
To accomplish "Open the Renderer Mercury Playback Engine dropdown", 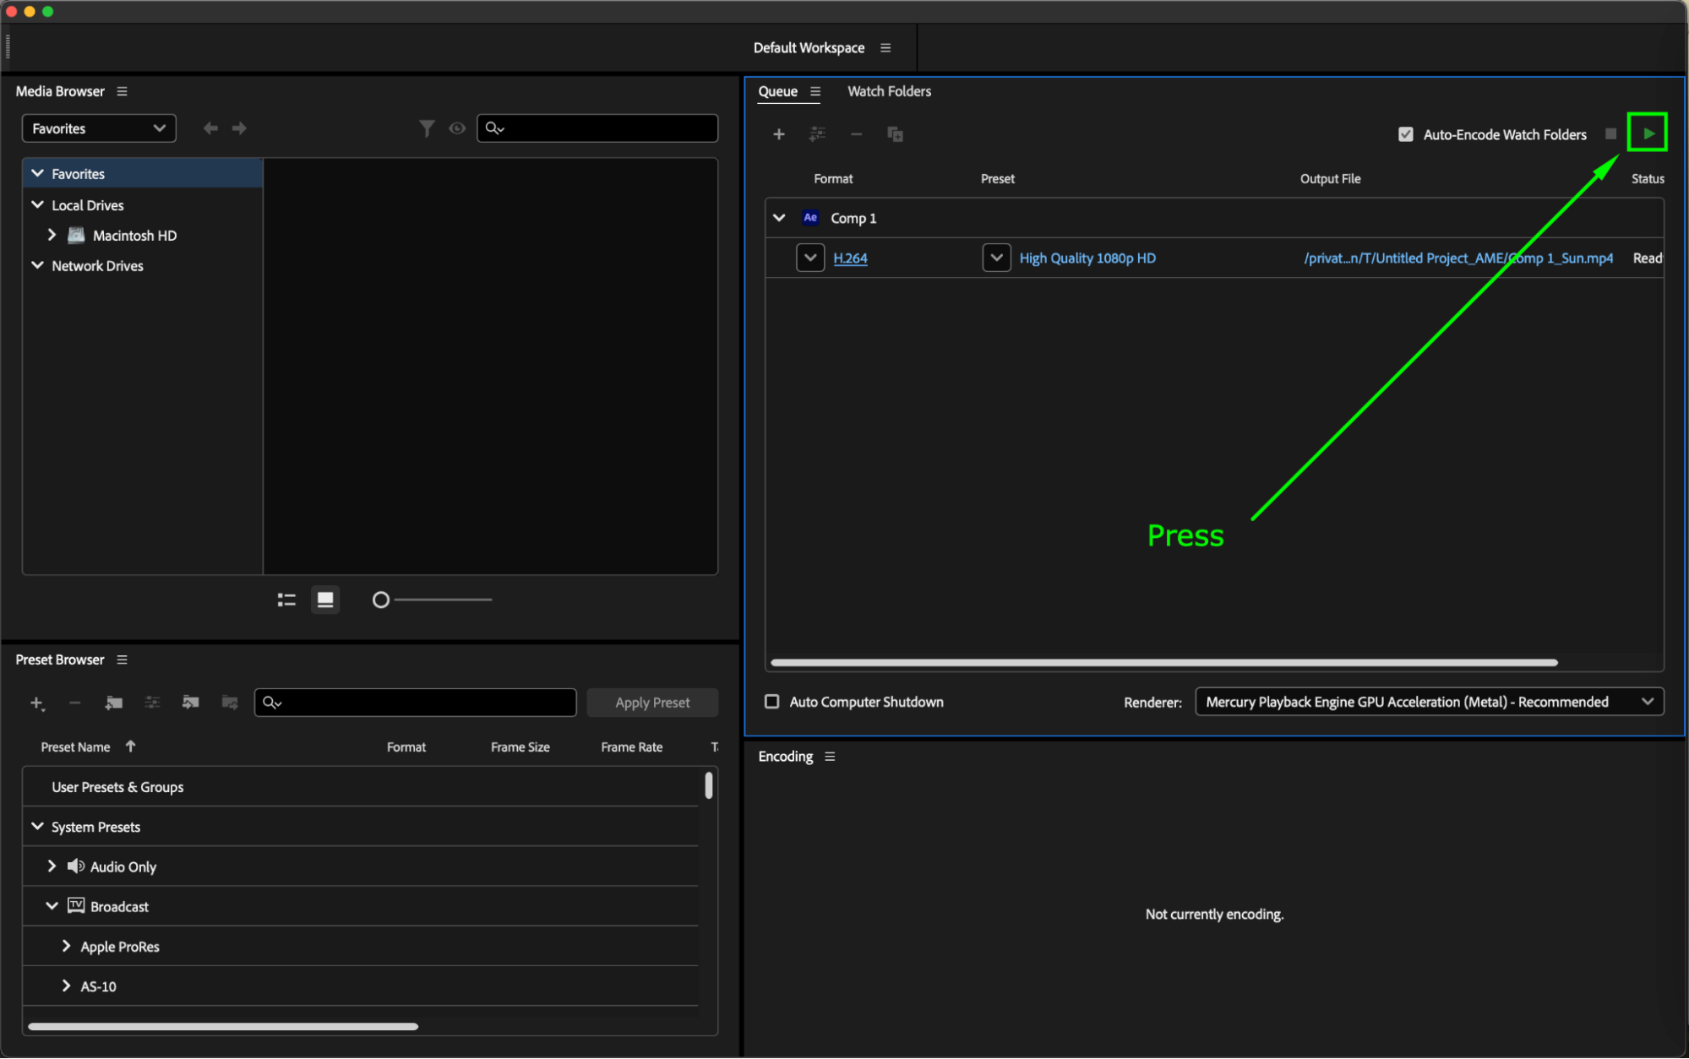I will tap(1429, 702).
